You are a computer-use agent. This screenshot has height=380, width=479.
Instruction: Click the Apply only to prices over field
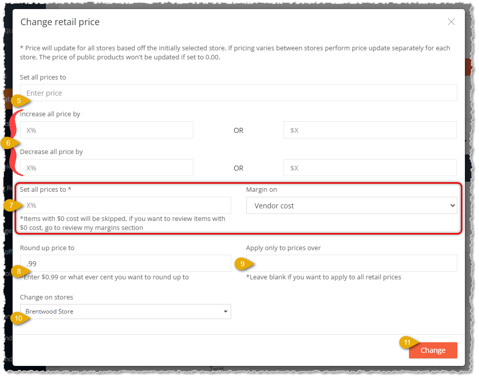point(352,263)
